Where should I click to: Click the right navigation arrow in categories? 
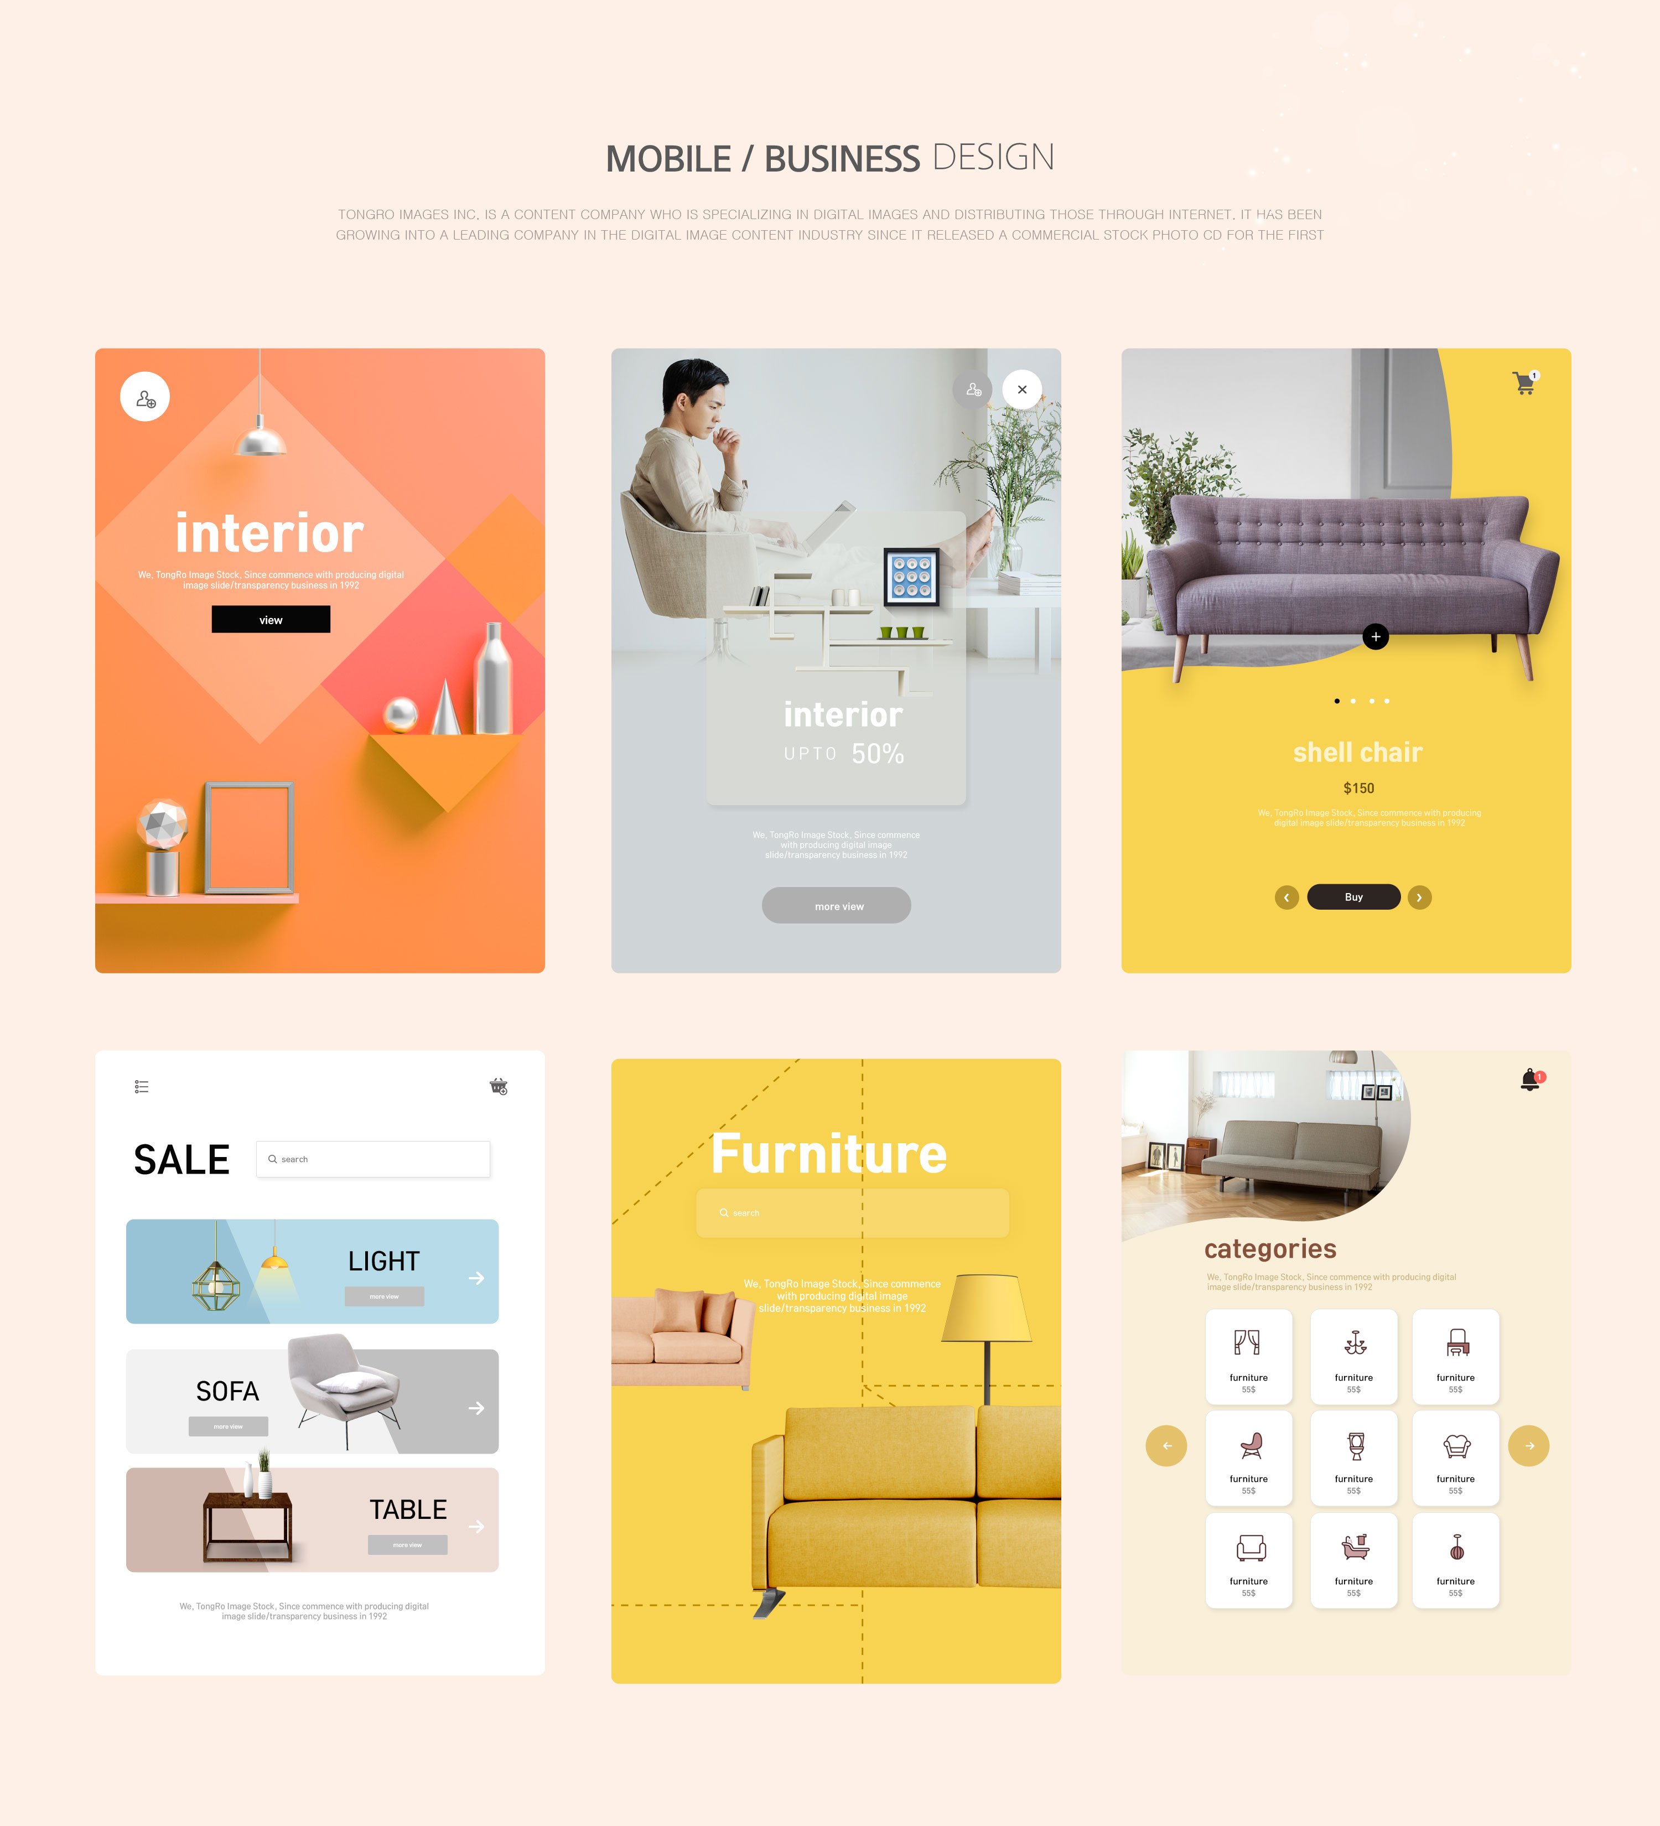tap(1529, 1446)
